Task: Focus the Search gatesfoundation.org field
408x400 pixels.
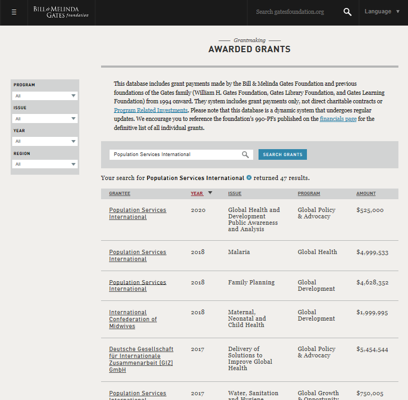Action: tap(290, 12)
